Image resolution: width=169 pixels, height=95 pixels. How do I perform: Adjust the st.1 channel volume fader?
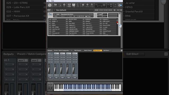click(x=49, y=69)
